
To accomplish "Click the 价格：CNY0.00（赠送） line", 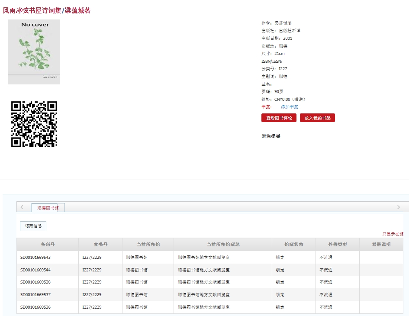I will click(x=283, y=100).
